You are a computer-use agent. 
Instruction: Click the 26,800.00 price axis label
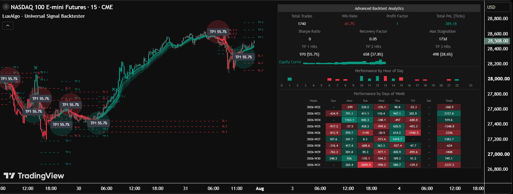click(498, 169)
